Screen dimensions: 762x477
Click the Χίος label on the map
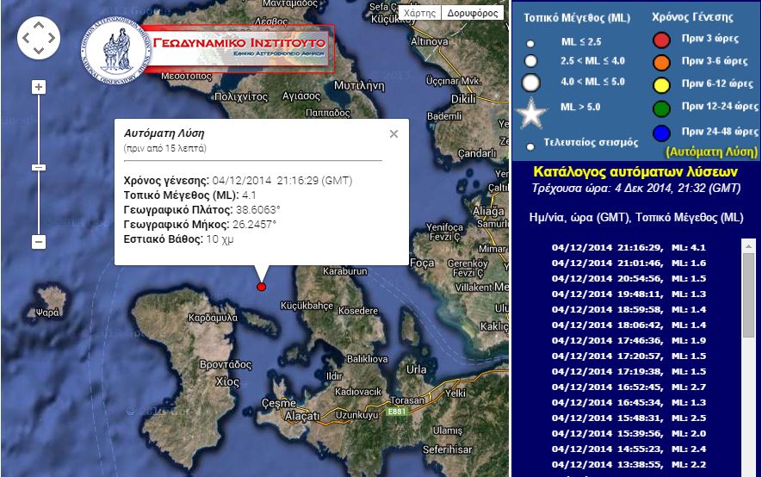(x=227, y=381)
